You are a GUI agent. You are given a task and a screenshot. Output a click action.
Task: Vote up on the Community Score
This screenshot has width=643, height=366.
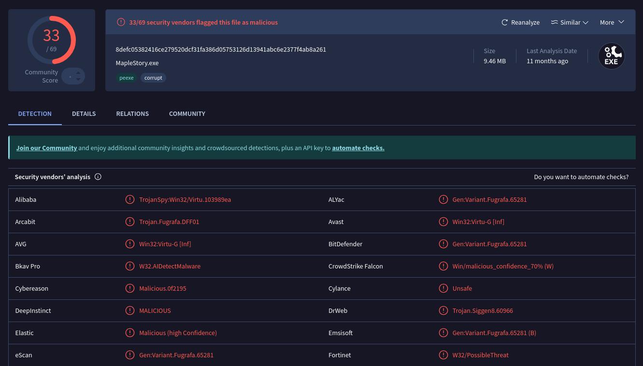tap(78, 73)
